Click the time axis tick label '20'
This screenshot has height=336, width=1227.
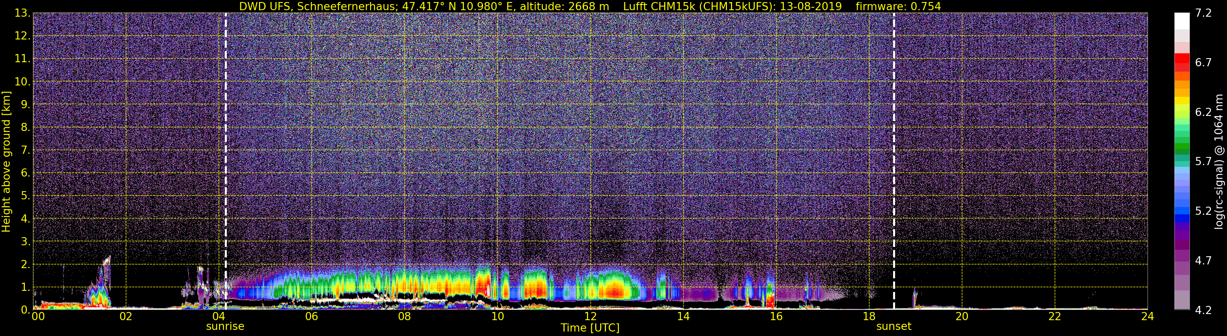[962, 316]
